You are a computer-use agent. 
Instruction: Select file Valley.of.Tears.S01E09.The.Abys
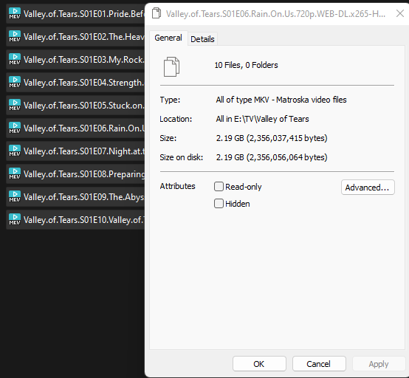pos(75,196)
